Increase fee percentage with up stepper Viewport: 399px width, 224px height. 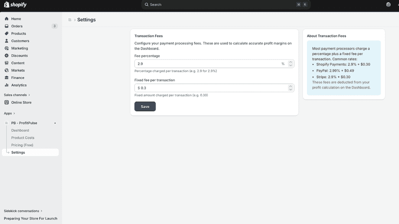291,62
